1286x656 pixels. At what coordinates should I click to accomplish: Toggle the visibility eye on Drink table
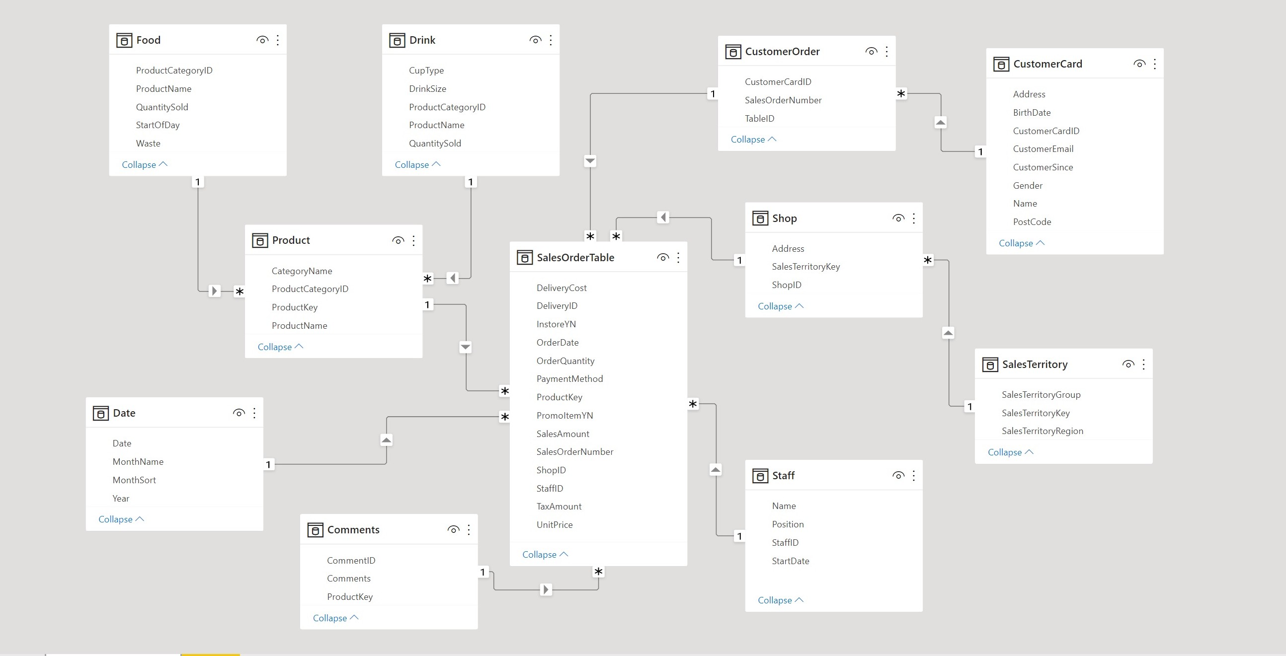point(535,39)
